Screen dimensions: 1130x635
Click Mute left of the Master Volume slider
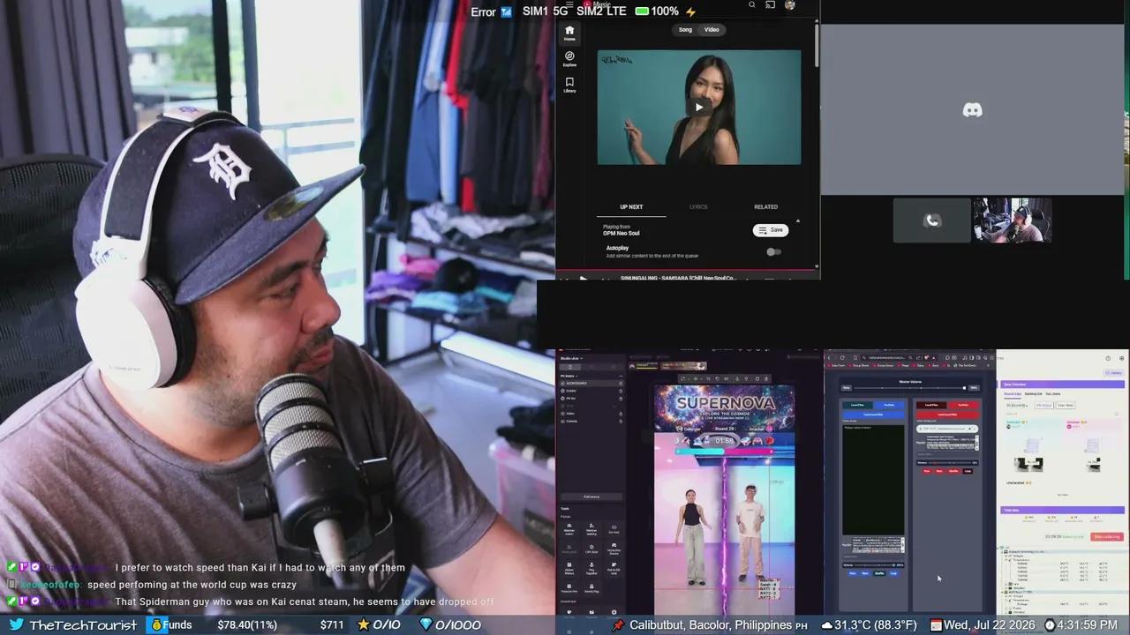[x=847, y=388]
